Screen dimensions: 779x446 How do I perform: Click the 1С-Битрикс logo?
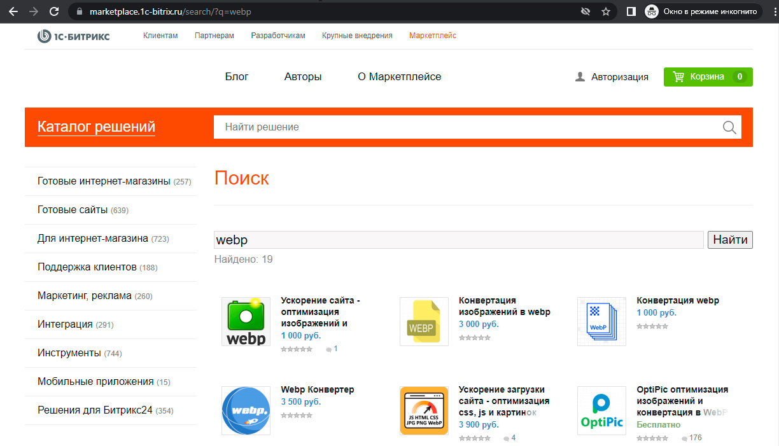pyautogui.click(x=73, y=36)
